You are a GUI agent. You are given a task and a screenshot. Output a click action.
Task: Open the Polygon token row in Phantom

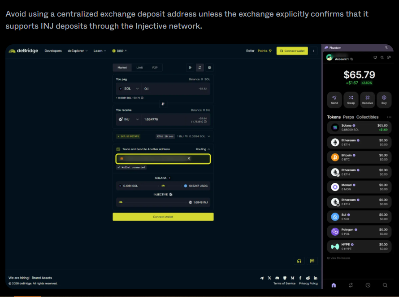359,232
